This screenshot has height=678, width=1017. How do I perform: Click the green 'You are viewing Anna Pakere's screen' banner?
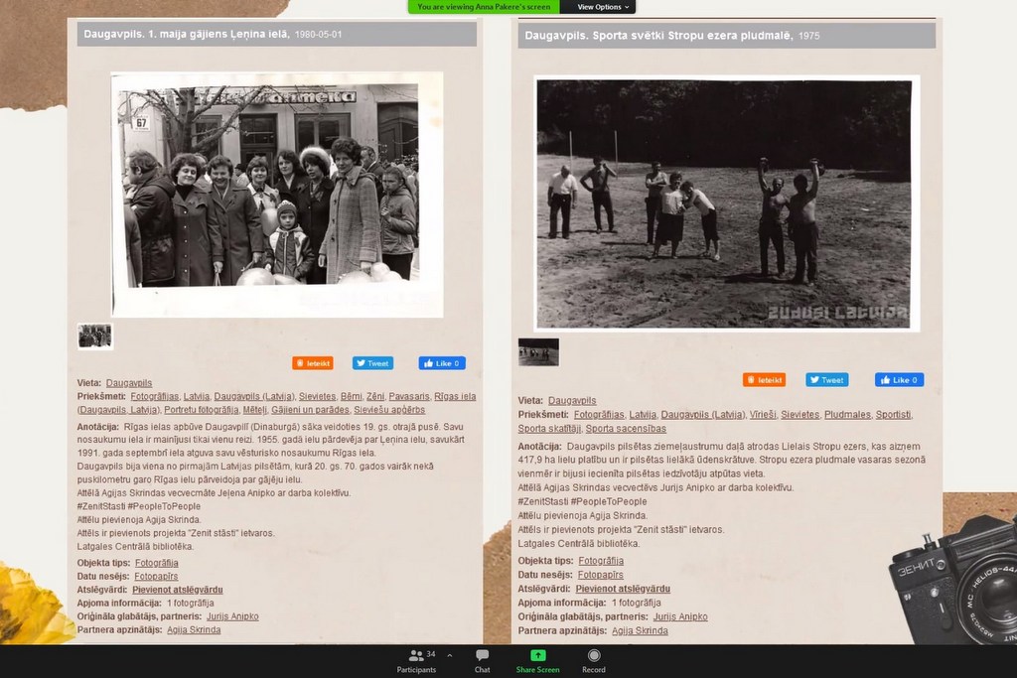pos(484,7)
